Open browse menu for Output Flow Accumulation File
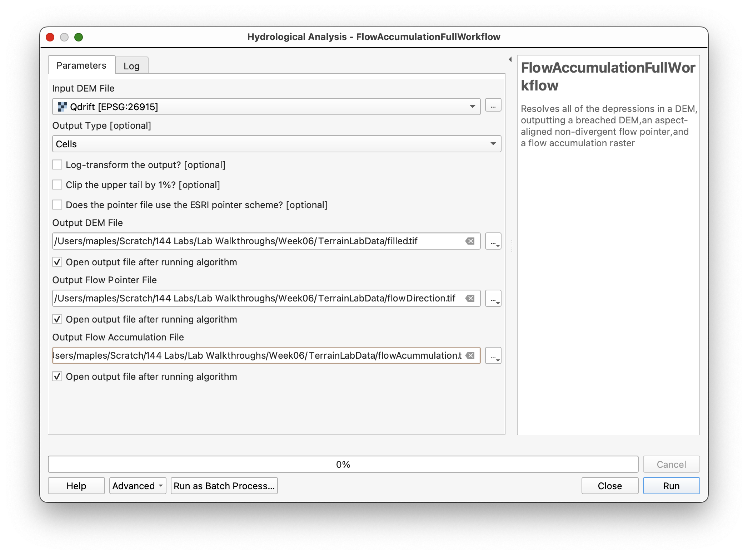748x555 pixels. 493,356
